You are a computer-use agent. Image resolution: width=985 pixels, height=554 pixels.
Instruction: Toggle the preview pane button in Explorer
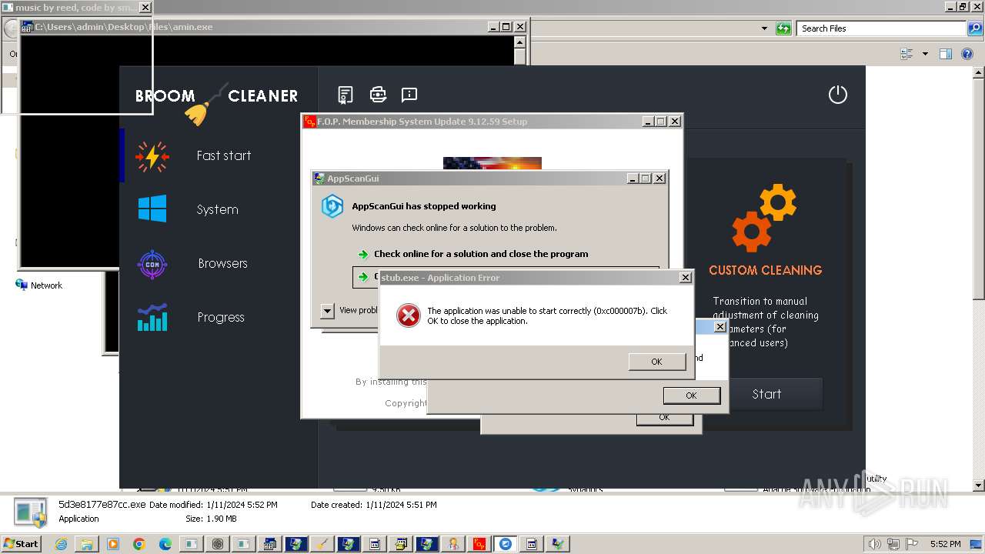(x=946, y=54)
